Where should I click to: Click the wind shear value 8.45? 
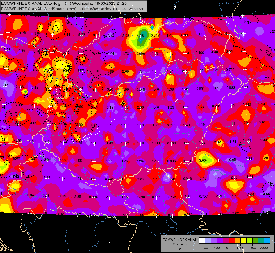(51, 70)
